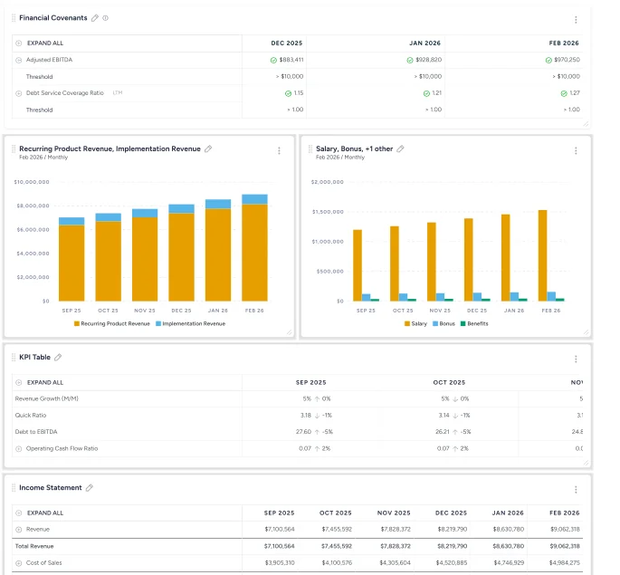Toggle Salary legend series
The height and width of the screenshot is (575, 620).
416,324
